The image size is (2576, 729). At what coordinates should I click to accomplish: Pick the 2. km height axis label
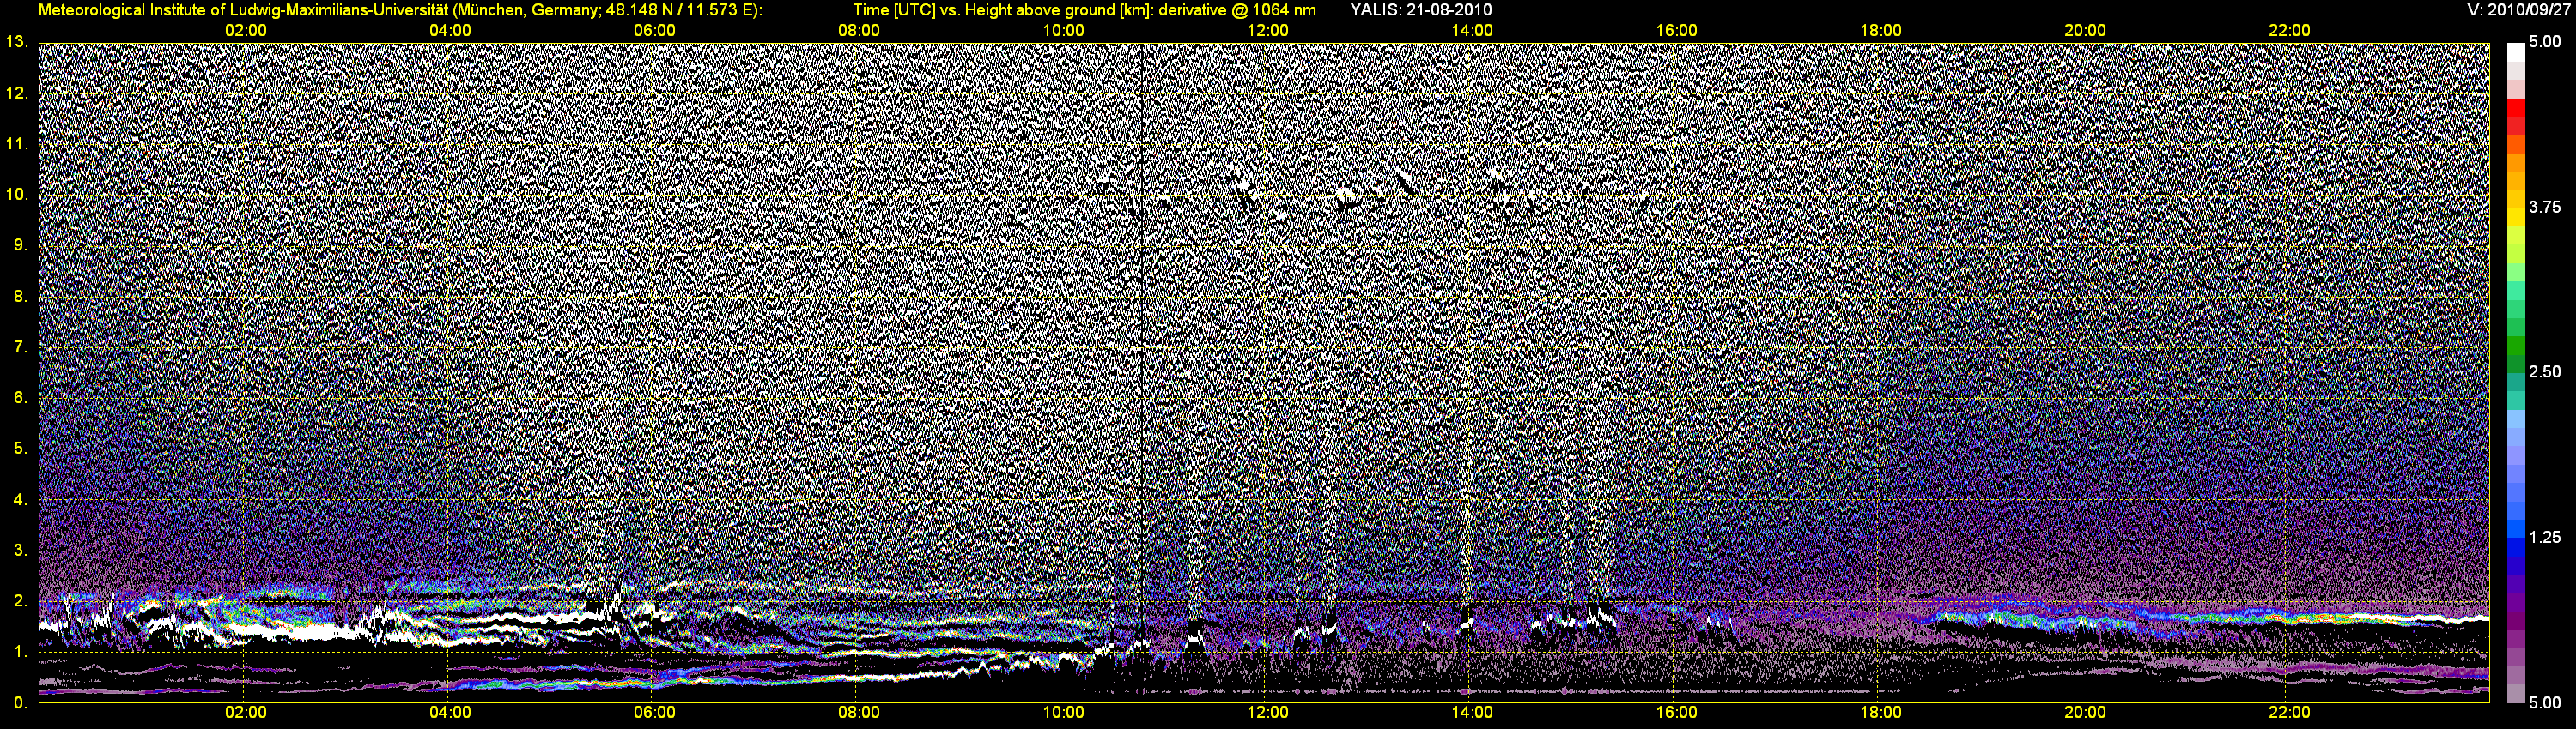20,601
